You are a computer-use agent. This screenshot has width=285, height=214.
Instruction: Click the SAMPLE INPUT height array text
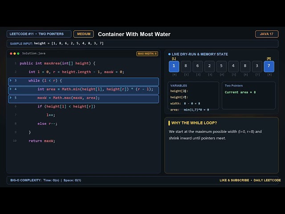pyautogui.click(x=69, y=43)
